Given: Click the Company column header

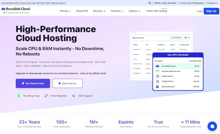Looking at the screenshot, I should [159, 61].
